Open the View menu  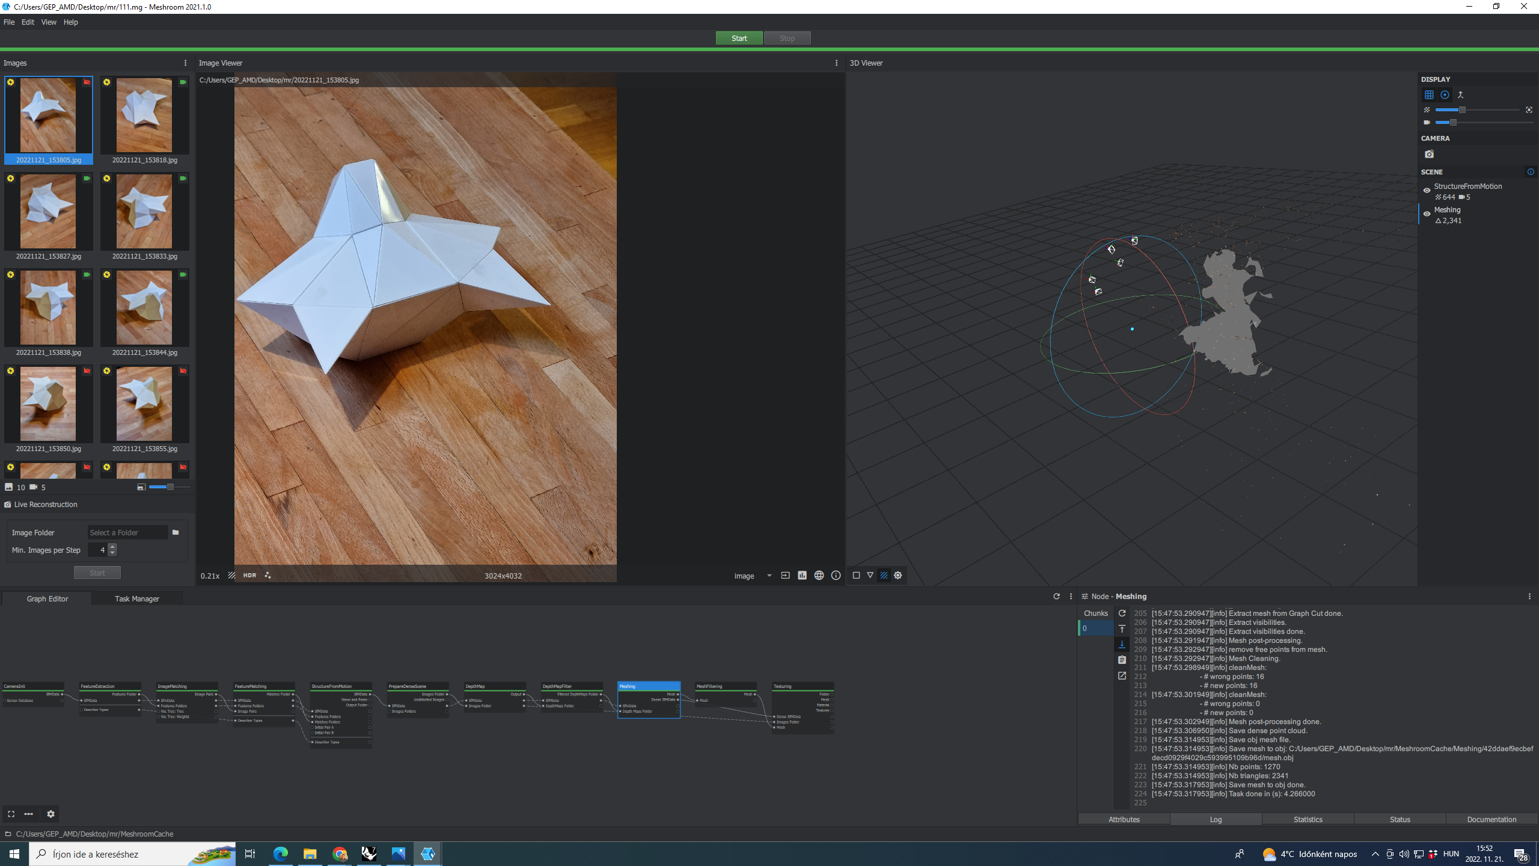(x=48, y=22)
